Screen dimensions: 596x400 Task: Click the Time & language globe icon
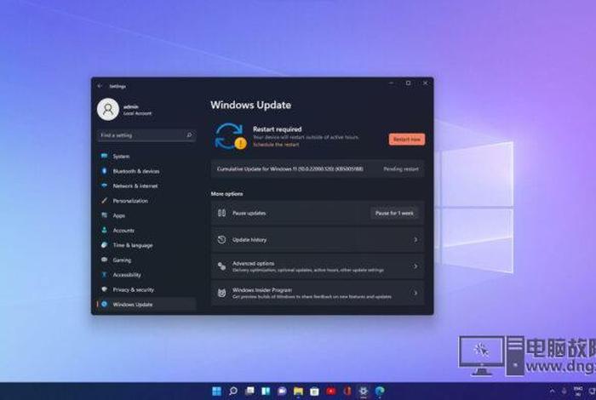[x=104, y=245]
